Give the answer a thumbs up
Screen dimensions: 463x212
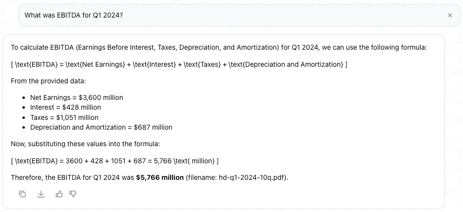[x=59, y=194]
